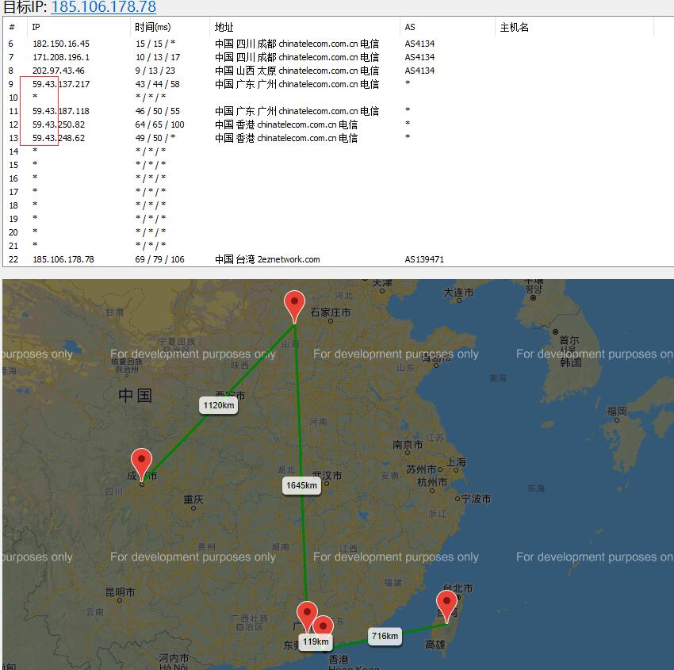Image resolution: width=674 pixels, height=670 pixels.
Task: Click the row 11 广东 广州 address cell
Action: [297, 111]
